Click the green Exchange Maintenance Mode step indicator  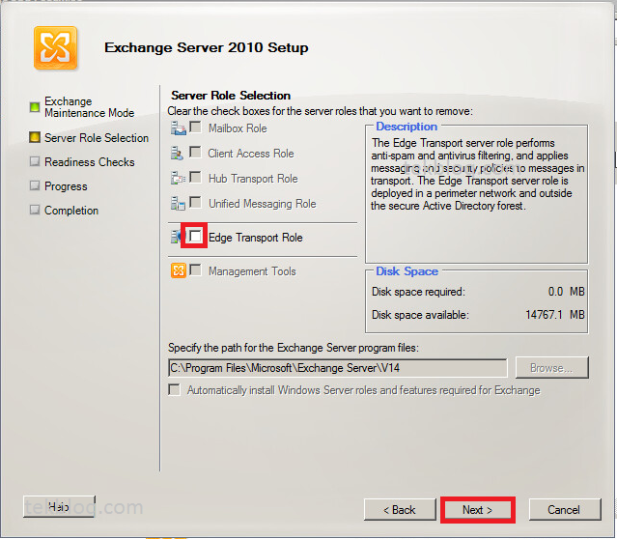[35, 106]
